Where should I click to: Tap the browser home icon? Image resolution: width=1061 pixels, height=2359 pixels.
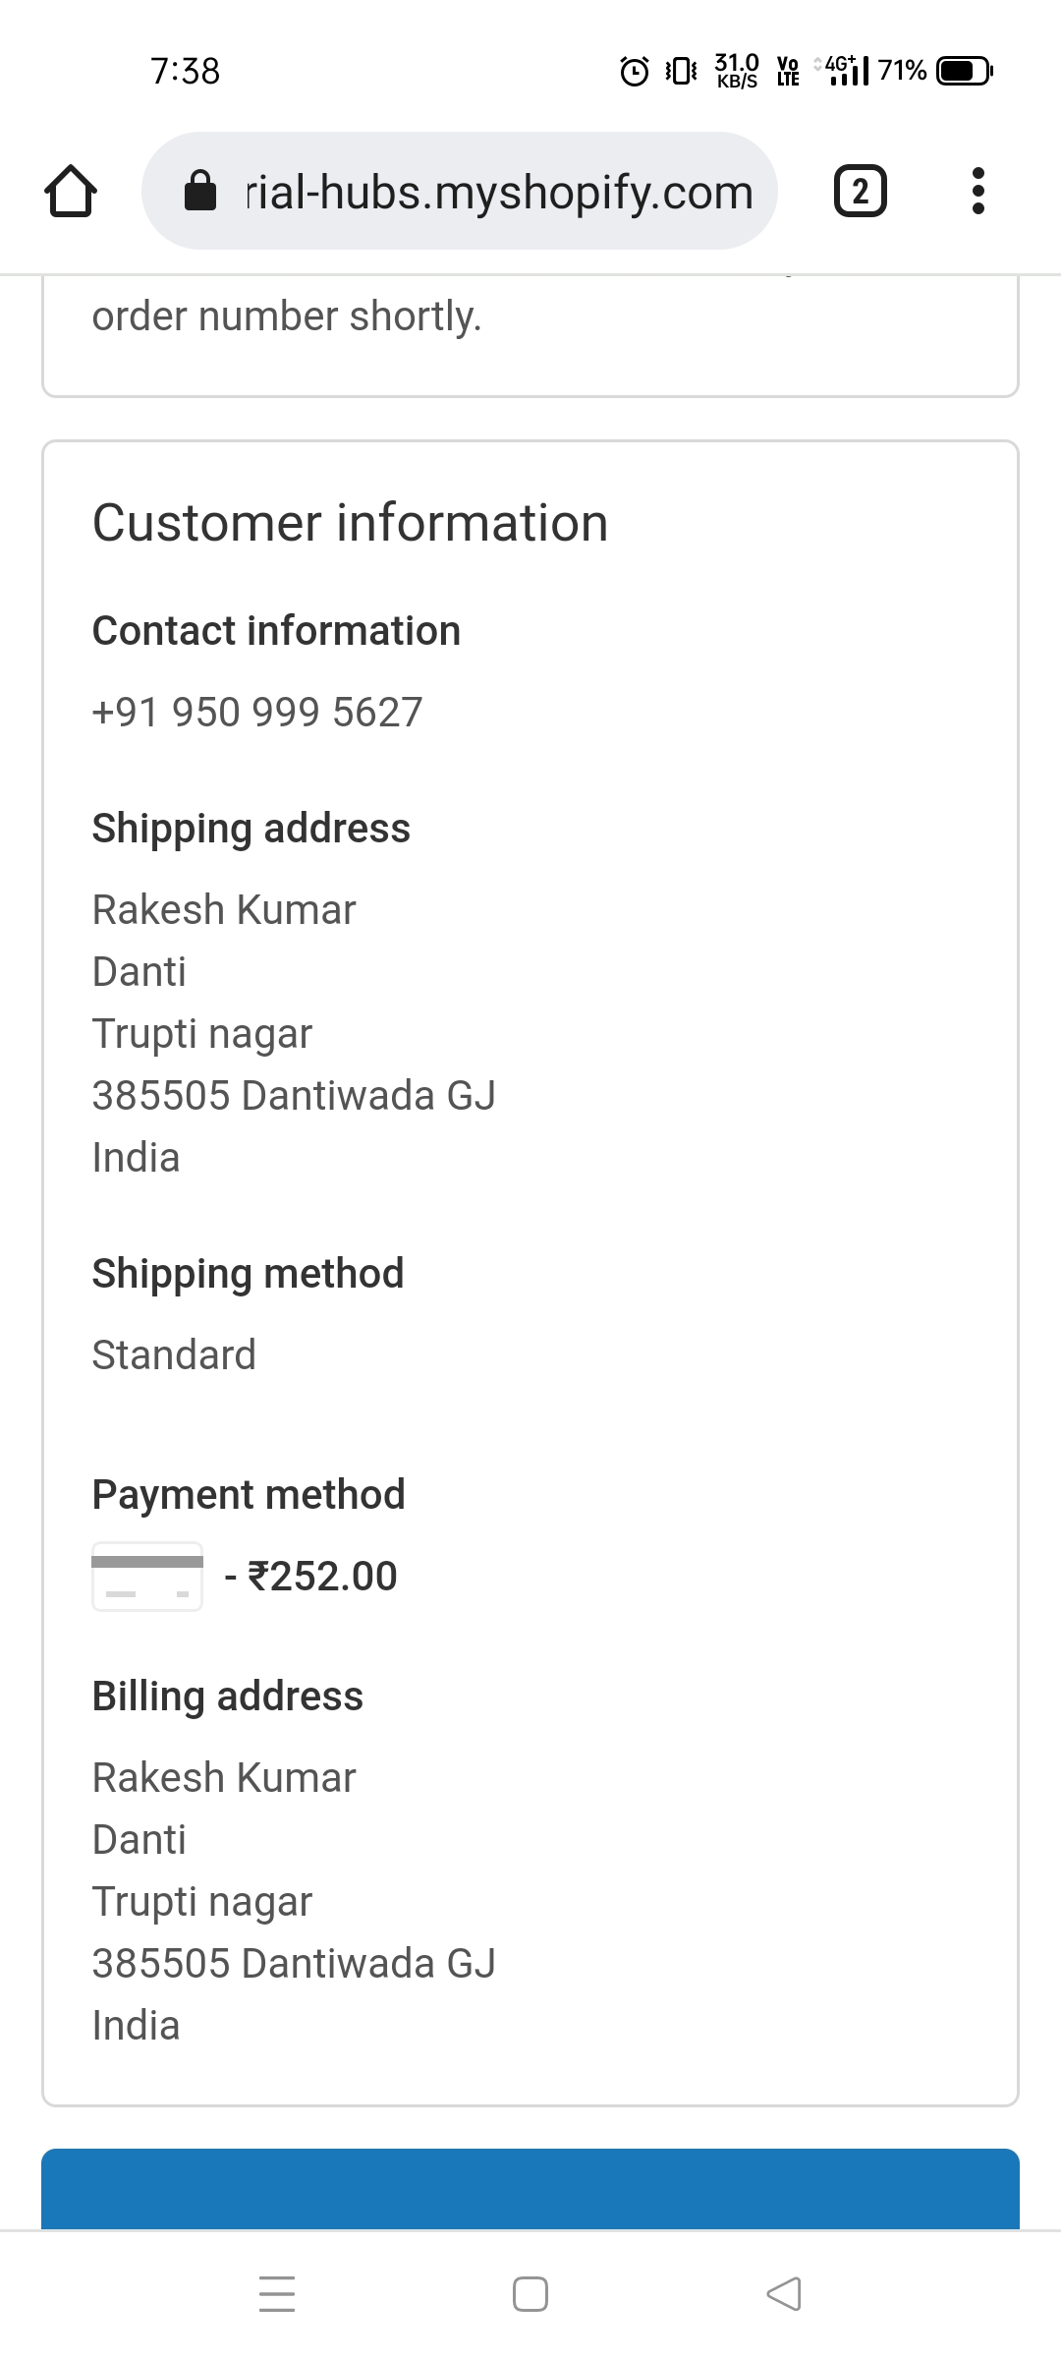coord(71,191)
